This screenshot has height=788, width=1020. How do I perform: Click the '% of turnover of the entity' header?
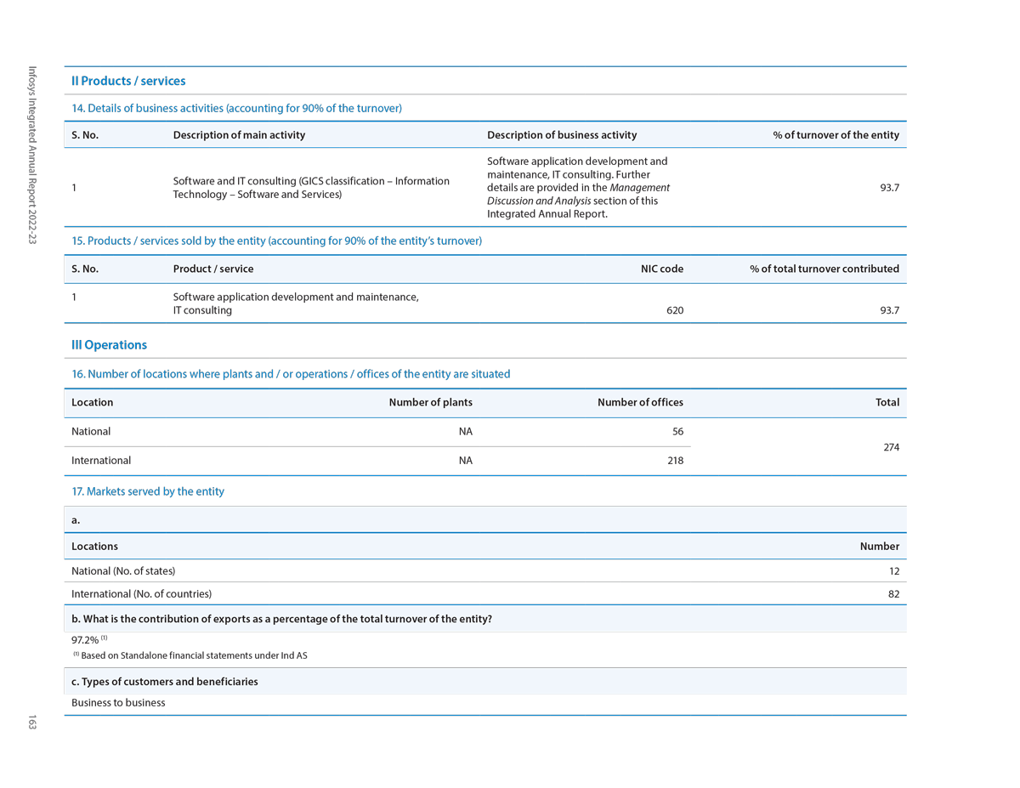point(836,135)
